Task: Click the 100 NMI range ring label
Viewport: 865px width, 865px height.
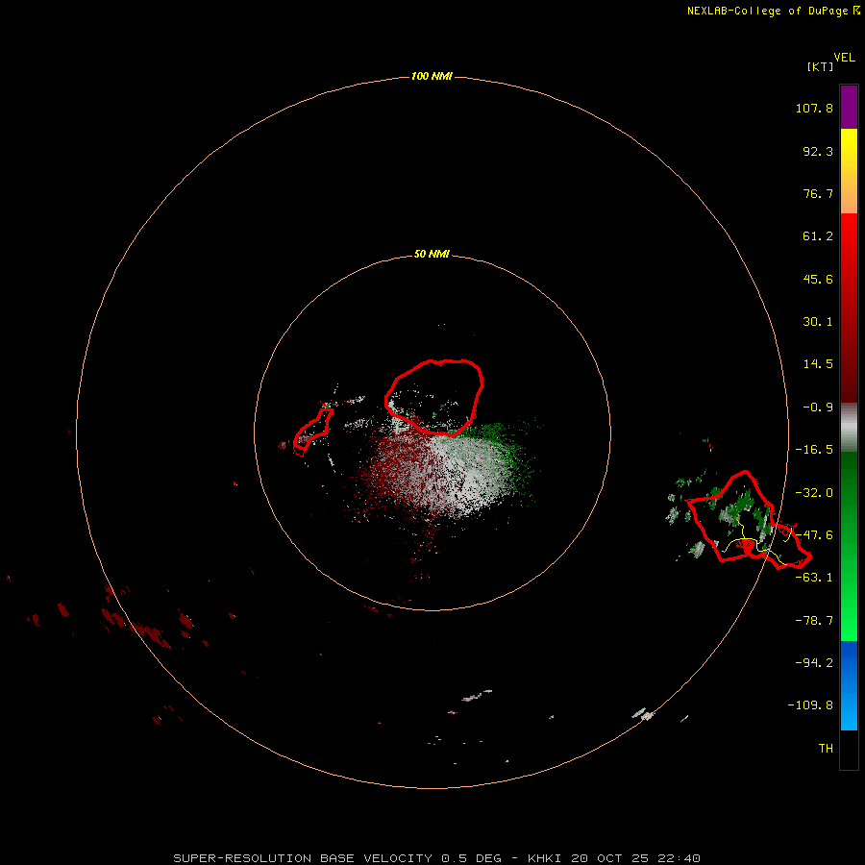Action: pyautogui.click(x=432, y=76)
